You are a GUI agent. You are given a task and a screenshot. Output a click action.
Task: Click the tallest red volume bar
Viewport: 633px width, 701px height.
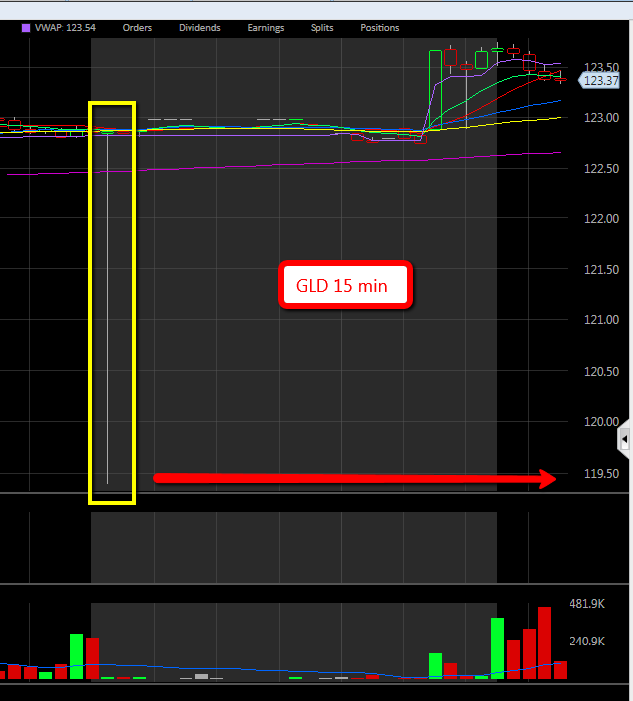coord(544,643)
